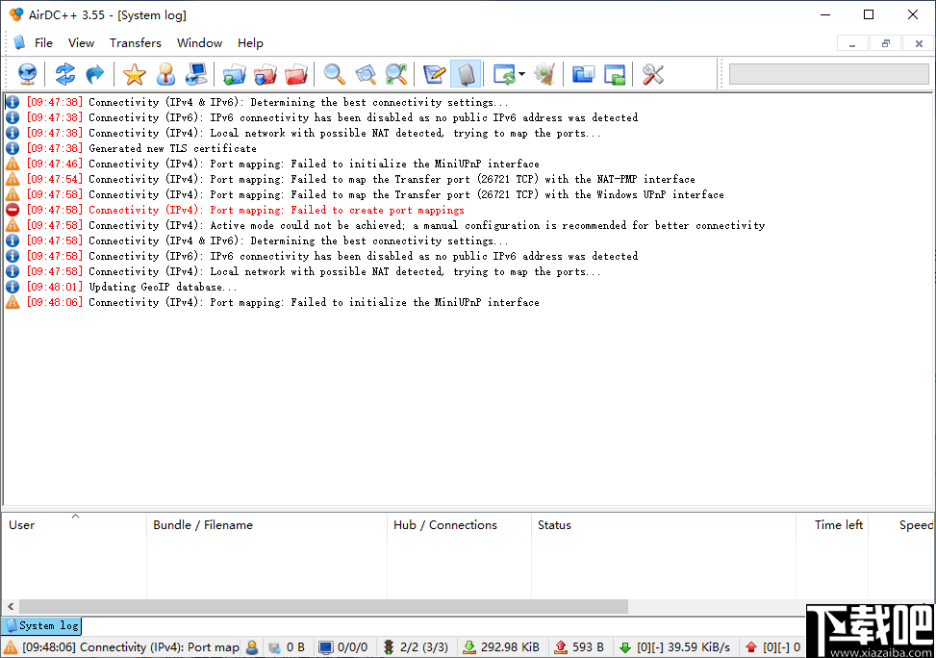Viewport: 936px width, 658px height.
Task: Open Download Queue blue folder icon
Action: 234,75
